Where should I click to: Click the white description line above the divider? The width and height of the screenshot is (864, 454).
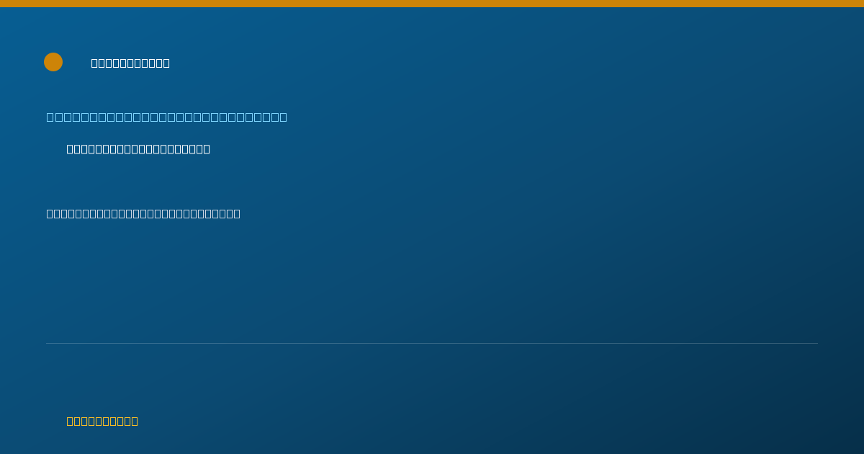coord(143,213)
